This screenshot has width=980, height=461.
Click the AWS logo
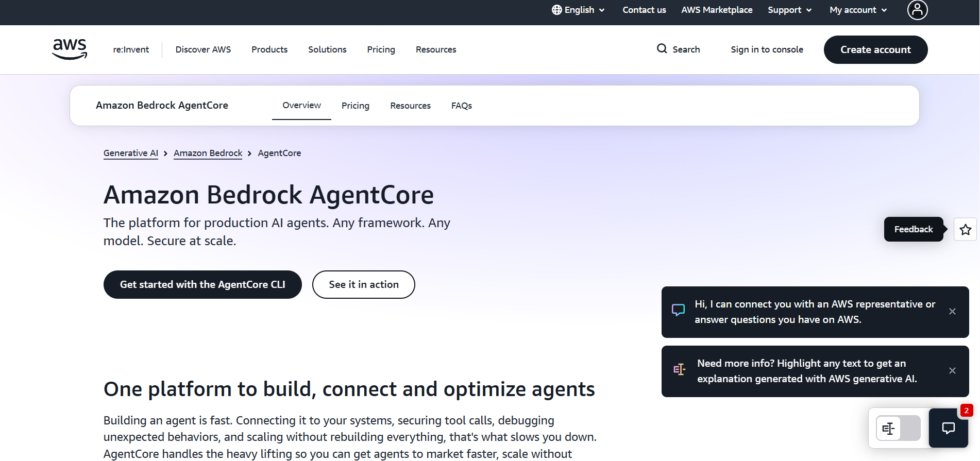coord(70,49)
